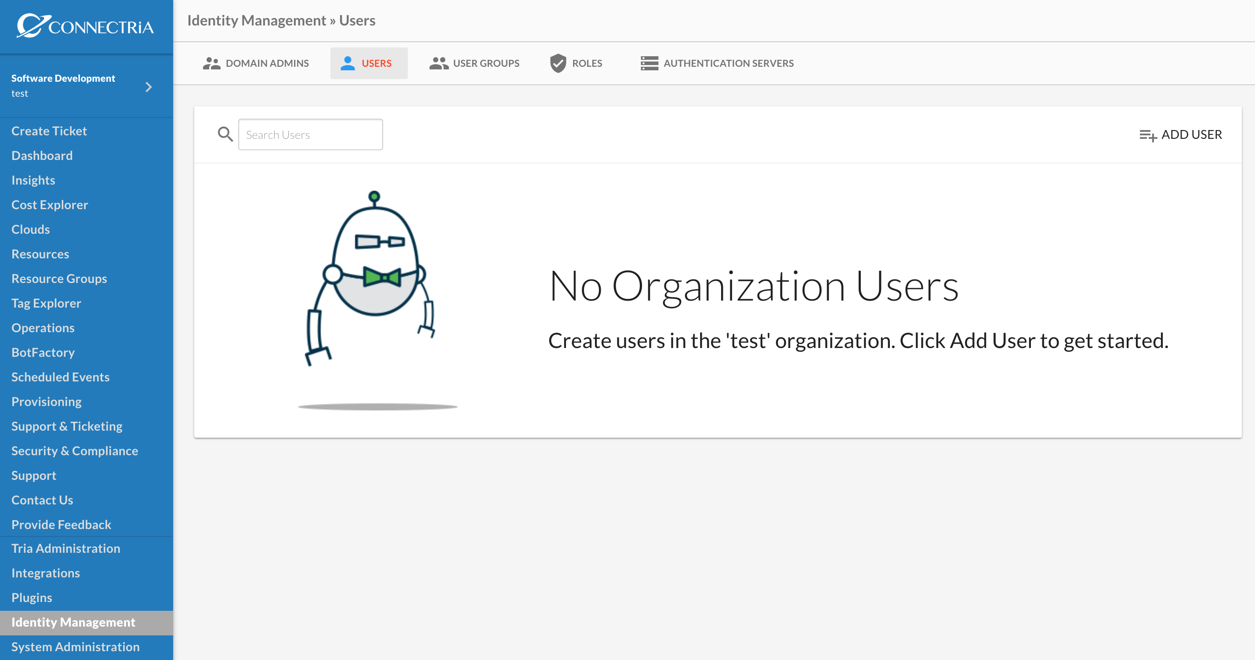Screen dimensions: 1255x660
Task: Open Create Ticket in the sidebar
Action: (49, 131)
